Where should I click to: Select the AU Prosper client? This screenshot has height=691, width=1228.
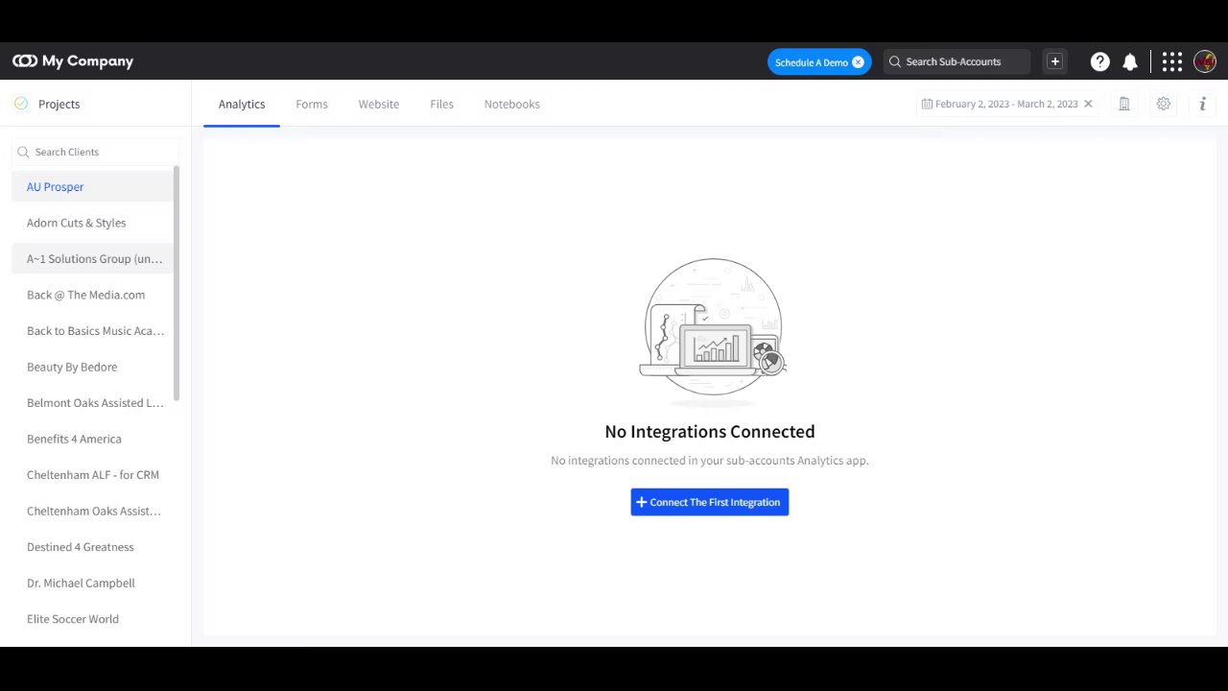pos(93,187)
